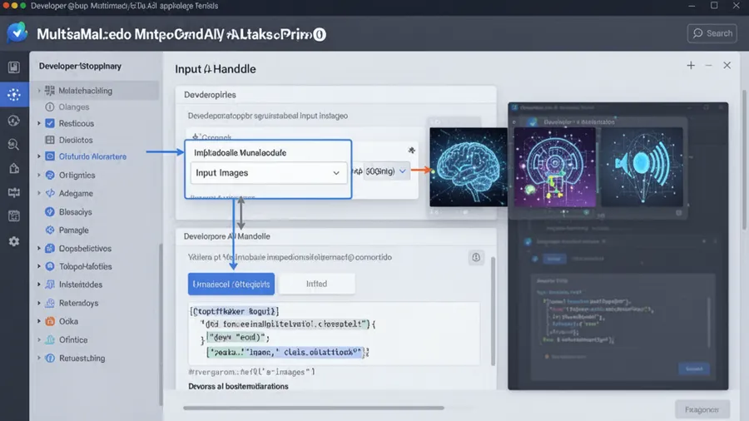Expand the Ooka node
Screen dimensions: 749x421
tap(39, 321)
